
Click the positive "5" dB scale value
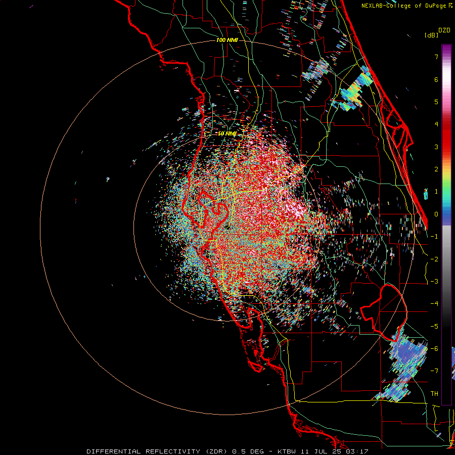click(x=436, y=102)
